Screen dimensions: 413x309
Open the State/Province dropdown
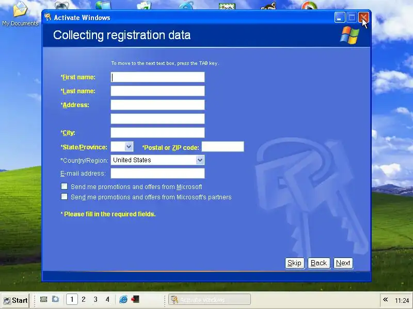(129, 146)
